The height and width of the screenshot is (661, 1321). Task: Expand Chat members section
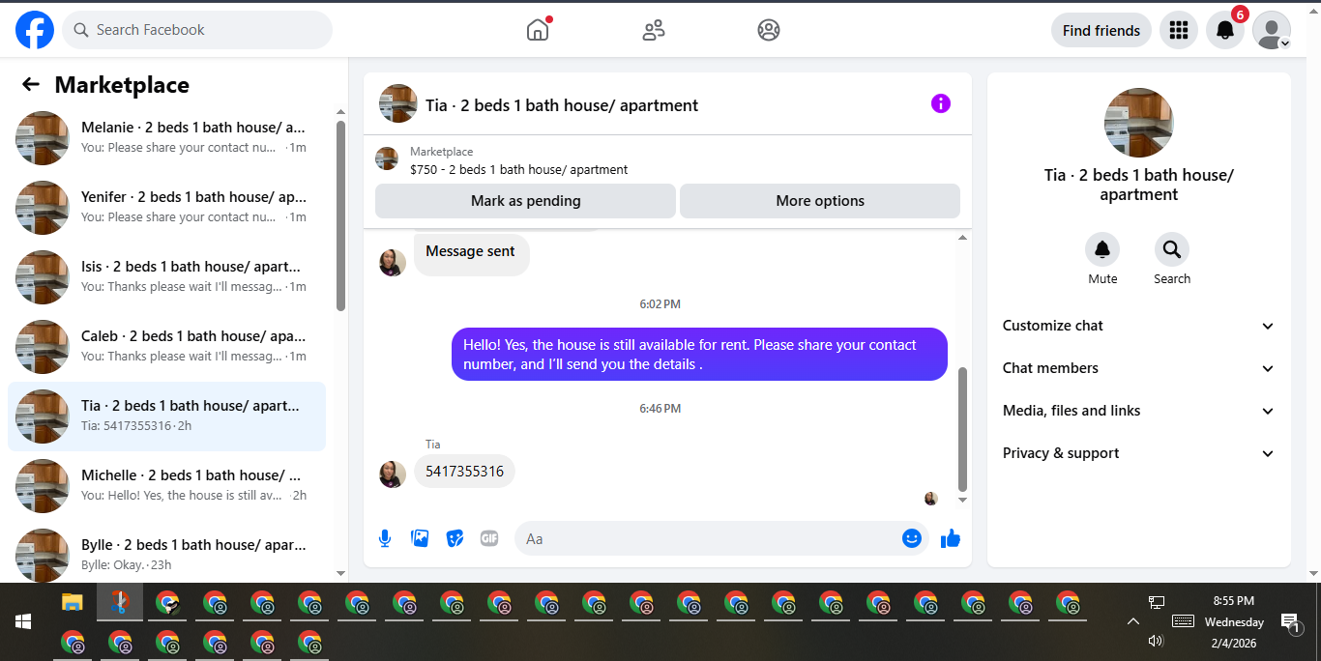tap(1139, 368)
